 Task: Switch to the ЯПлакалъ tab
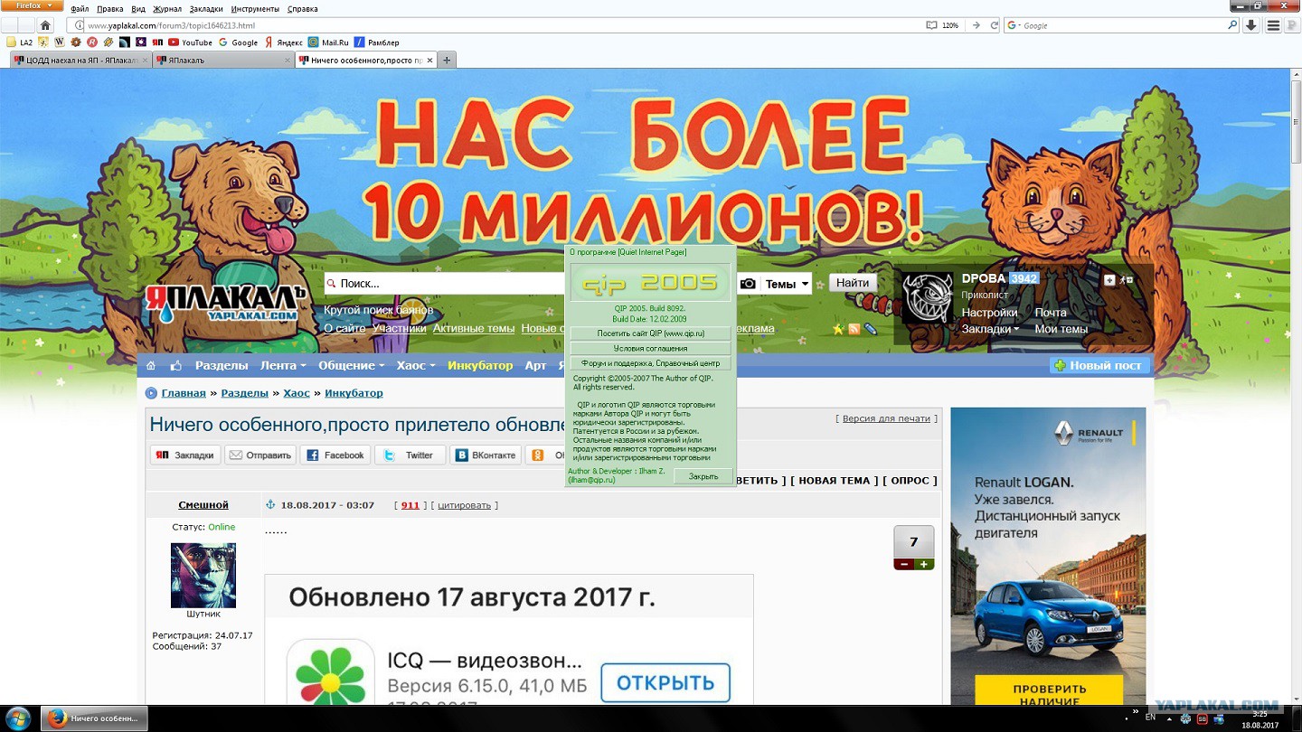[x=223, y=61]
